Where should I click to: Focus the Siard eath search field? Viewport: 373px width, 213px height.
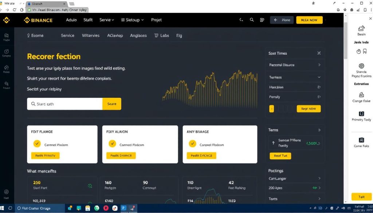65,104
